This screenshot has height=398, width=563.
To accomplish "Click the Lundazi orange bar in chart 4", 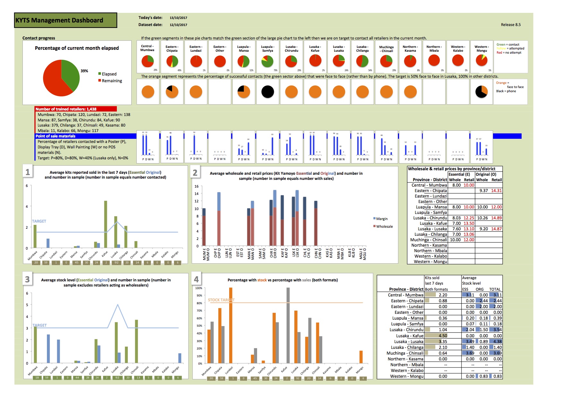I will click(231, 325).
